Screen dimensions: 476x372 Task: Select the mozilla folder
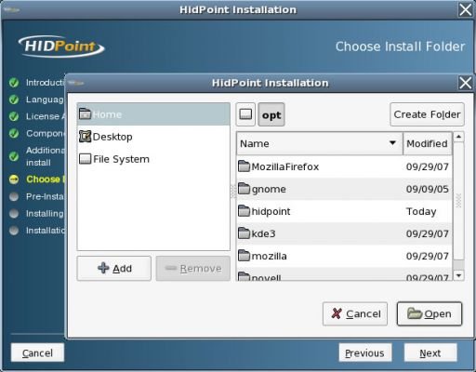pos(344,256)
